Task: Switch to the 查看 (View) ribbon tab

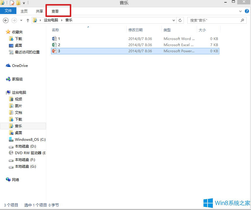Action: pyautogui.click(x=55, y=11)
